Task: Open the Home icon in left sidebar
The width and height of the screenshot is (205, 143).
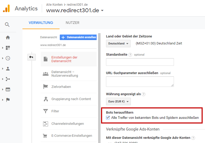Action: pyautogui.click(x=8, y=37)
